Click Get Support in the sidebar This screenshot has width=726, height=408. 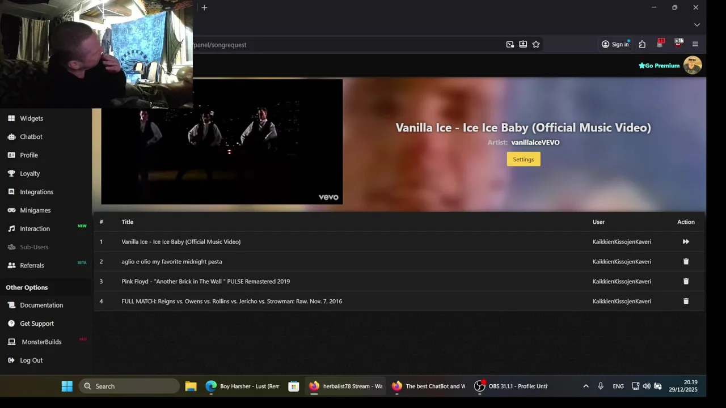pos(37,324)
